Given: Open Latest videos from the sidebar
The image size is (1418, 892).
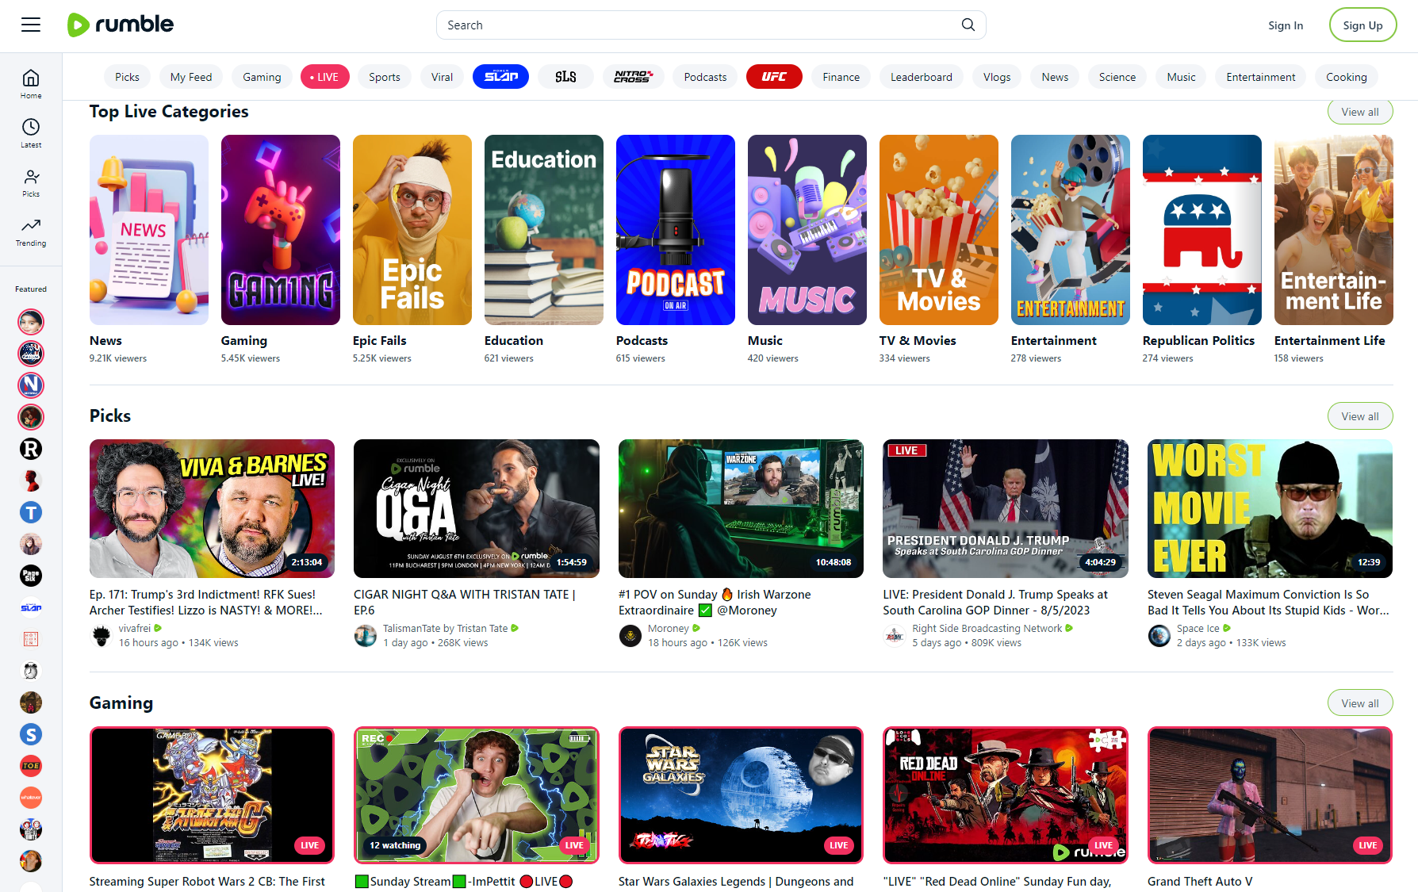Looking at the screenshot, I should (x=30, y=132).
